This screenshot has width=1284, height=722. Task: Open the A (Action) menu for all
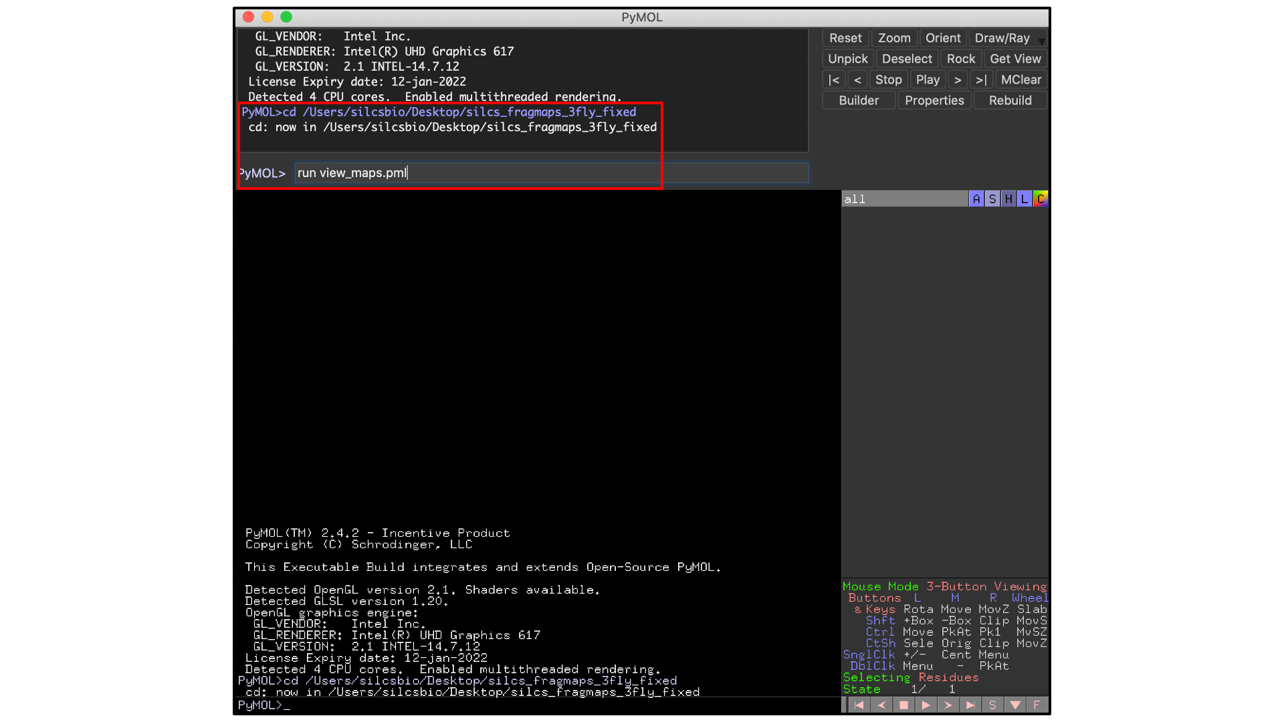976,199
